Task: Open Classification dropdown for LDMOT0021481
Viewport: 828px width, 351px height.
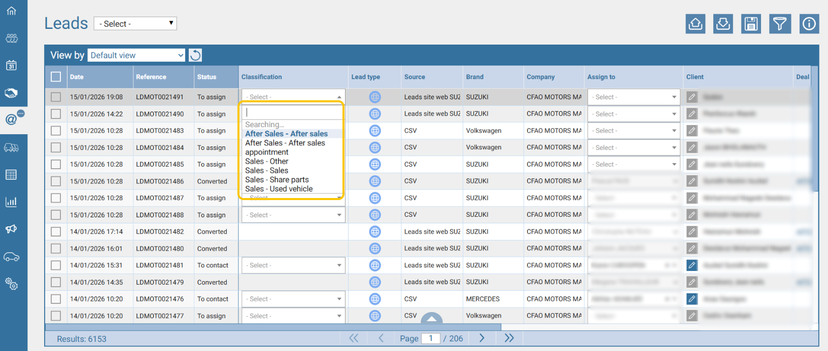Action: pyautogui.click(x=293, y=265)
